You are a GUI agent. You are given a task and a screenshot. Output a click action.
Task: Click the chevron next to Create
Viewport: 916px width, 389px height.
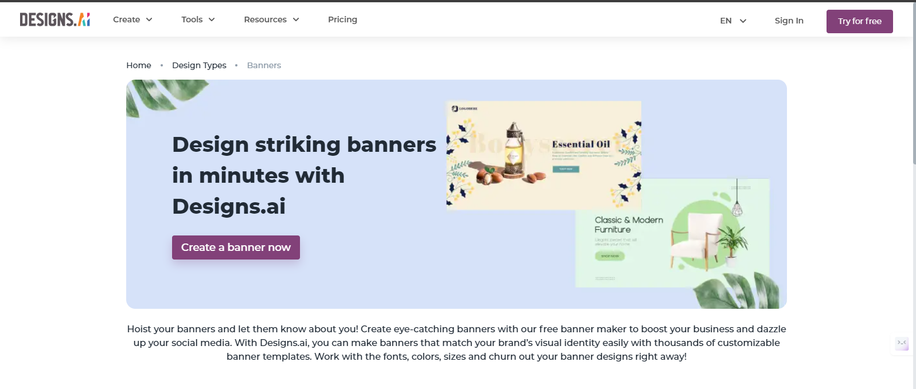[149, 19]
